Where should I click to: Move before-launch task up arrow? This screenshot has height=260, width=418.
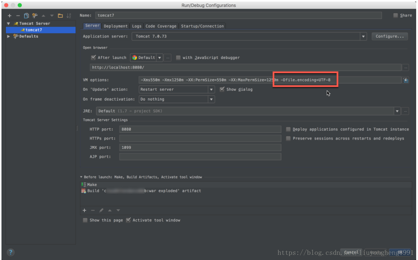[x=110, y=210]
